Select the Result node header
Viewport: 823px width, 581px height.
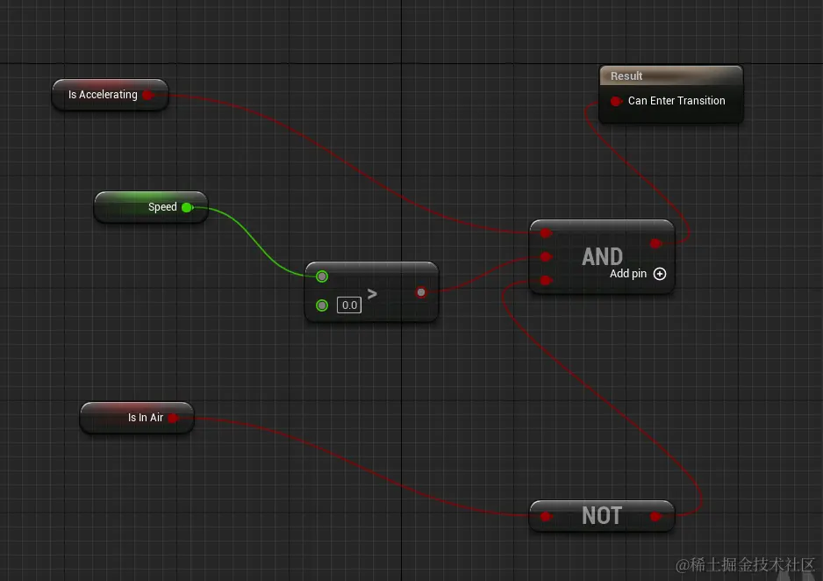point(671,76)
